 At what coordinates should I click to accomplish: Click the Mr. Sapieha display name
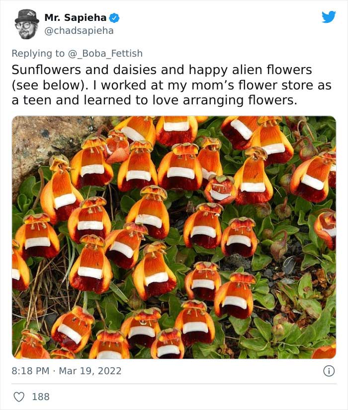tap(76, 17)
